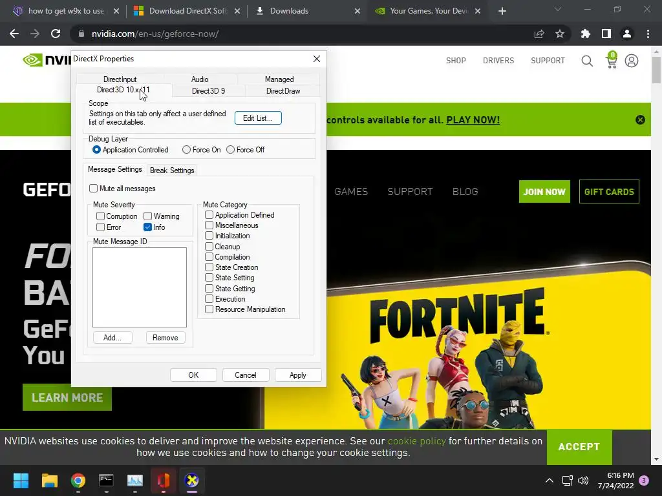Open the Windows Start menu
This screenshot has width=662, height=496.
[21, 480]
